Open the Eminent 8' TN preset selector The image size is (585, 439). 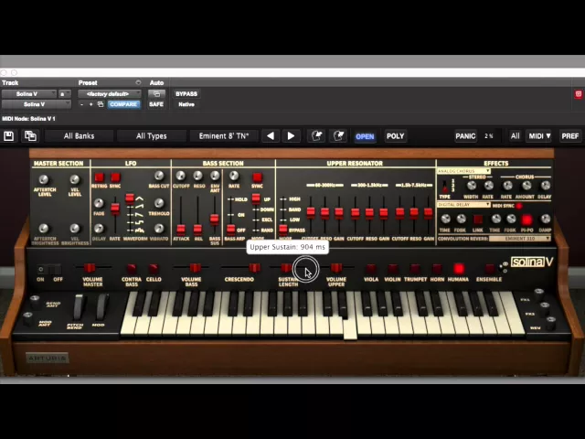pos(223,136)
